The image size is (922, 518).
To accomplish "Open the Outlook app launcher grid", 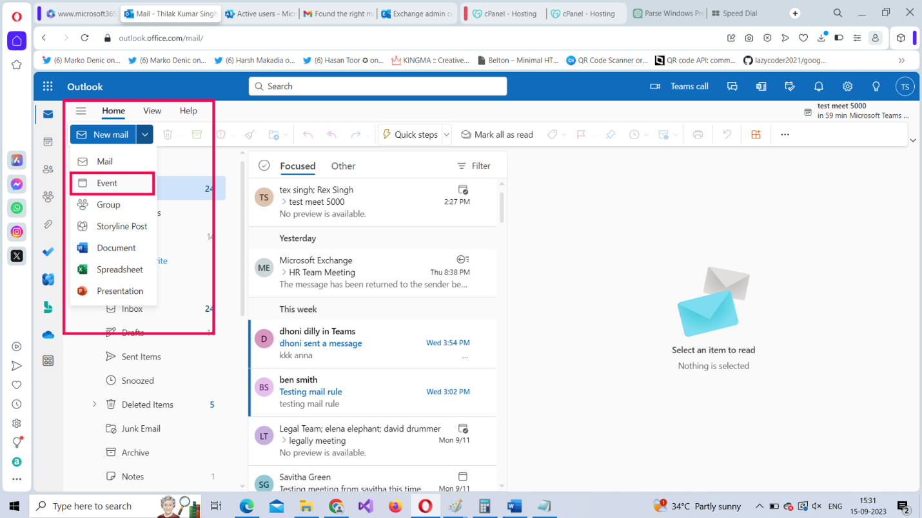I will tap(48, 86).
